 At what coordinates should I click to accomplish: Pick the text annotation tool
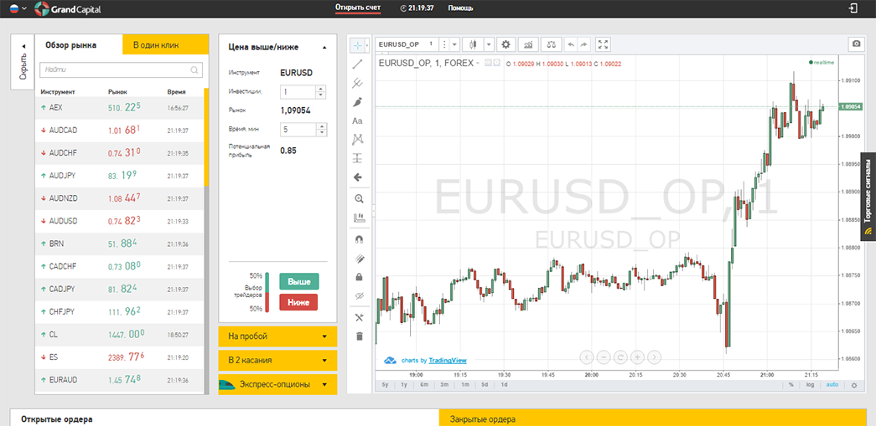(358, 121)
